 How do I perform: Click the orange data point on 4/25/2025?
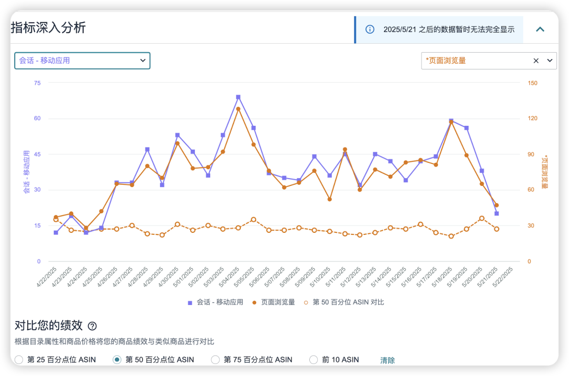(x=101, y=211)
